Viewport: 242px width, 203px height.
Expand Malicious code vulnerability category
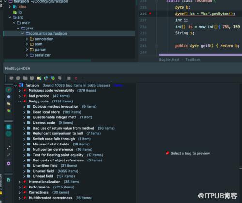[x=20, y=91]
